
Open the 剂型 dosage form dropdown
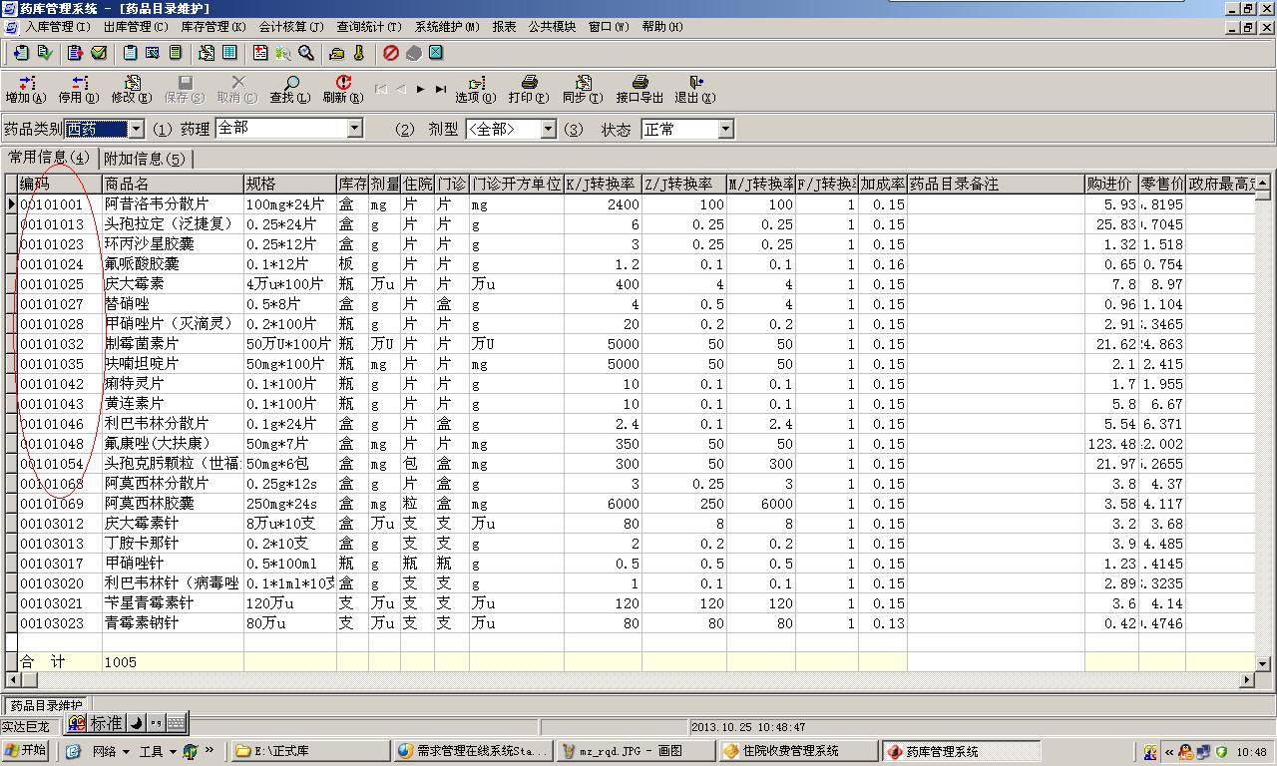[x=548, y=129]
